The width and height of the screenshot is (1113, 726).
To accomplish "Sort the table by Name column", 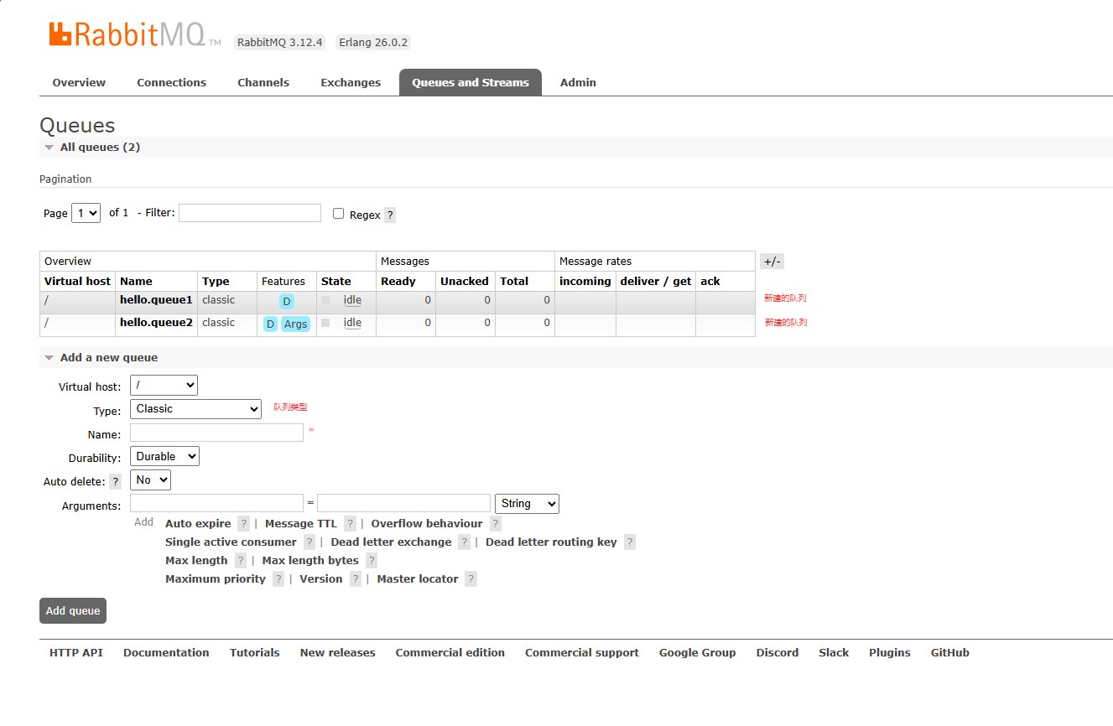I will pyautogui.click(x=136, y=282).
